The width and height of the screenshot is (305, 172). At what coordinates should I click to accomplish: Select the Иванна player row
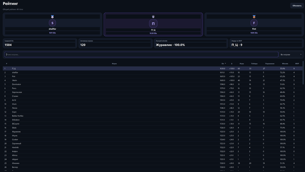coord(152,163)
